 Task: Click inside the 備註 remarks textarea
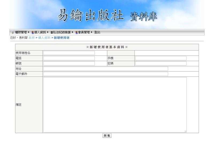tap(115, 104)
